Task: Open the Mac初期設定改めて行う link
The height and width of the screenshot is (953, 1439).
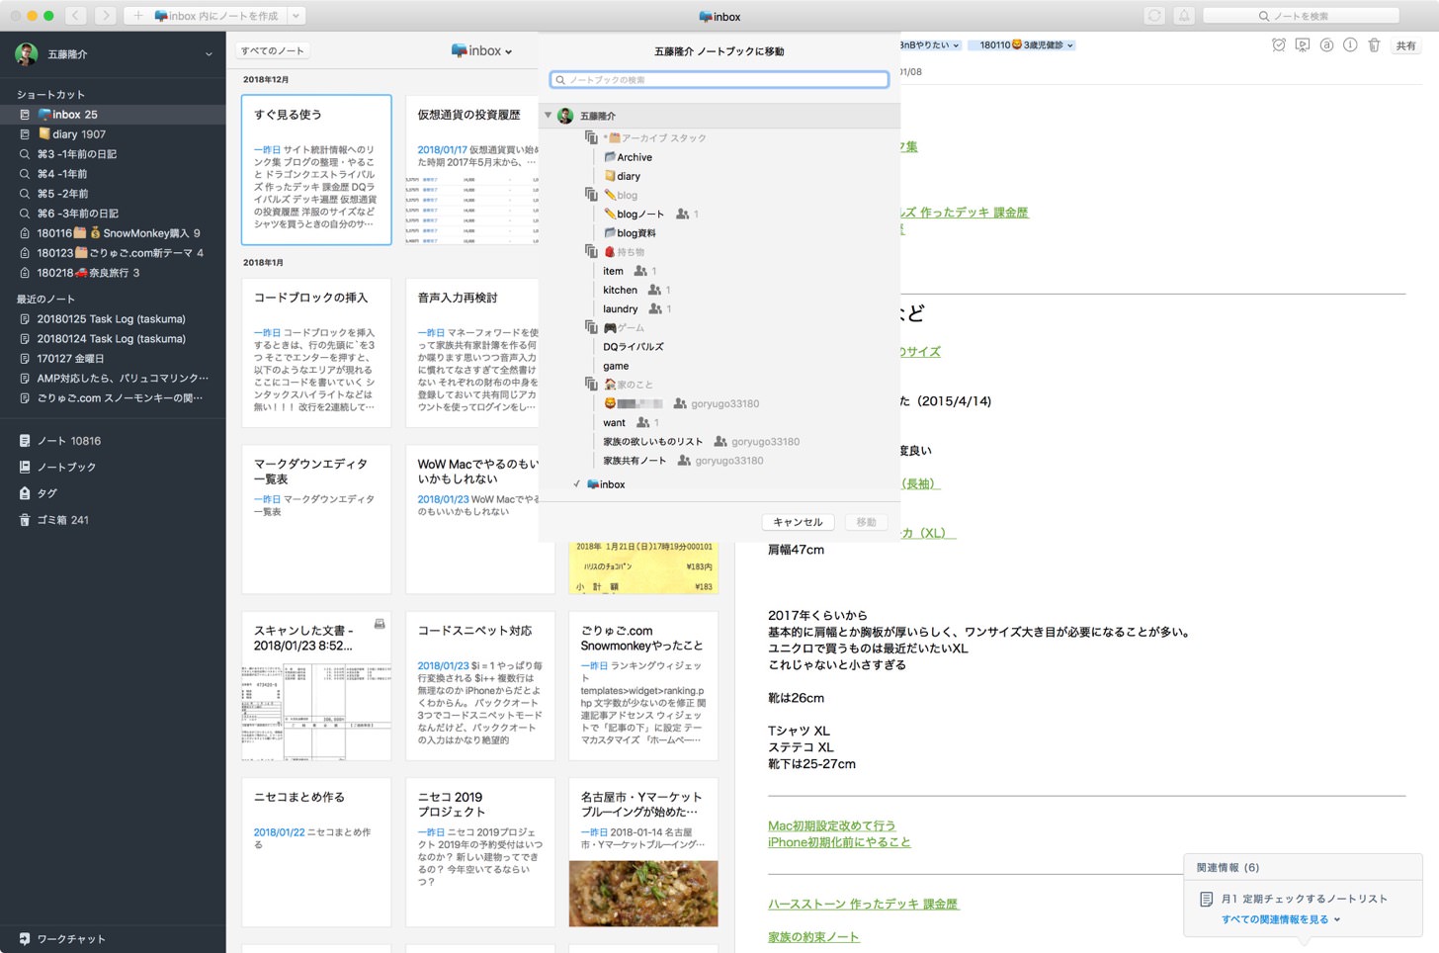Action: (831, 825)
